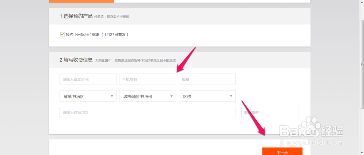The image size is (364, 155).
Task: Click the 可多选，提交后不可更改 note text
Action: coord(112,17)
